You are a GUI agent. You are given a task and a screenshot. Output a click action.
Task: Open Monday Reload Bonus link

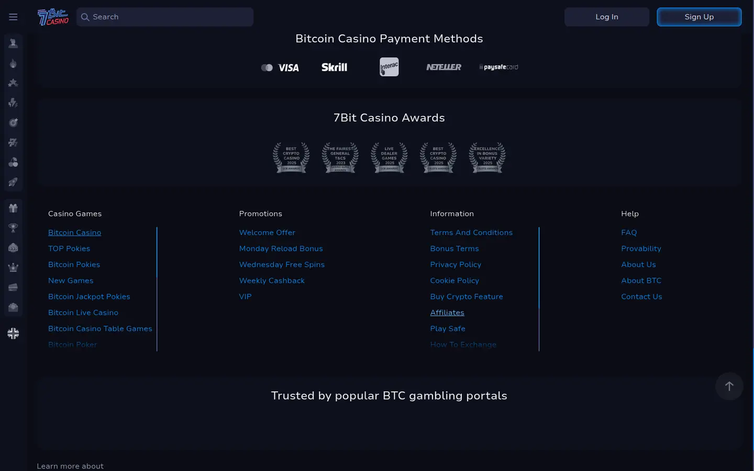(x=281, y=249)
